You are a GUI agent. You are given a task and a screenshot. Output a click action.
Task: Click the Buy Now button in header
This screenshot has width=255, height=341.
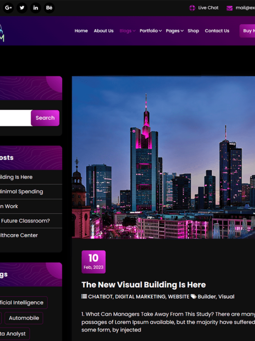coord(247,31)
